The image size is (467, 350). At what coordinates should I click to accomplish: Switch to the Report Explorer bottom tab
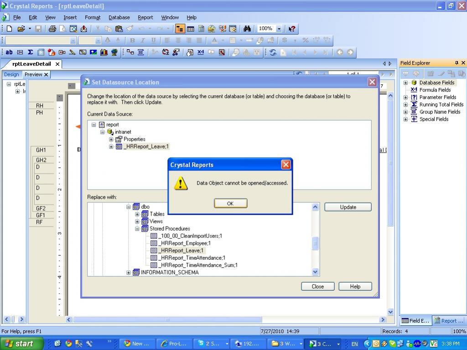point(449,320)
